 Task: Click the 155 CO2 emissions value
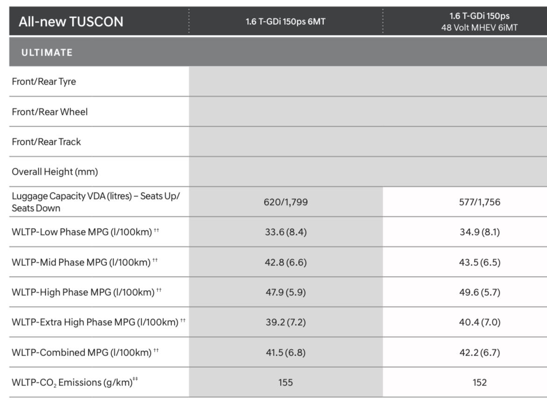(x=286, y=382)
